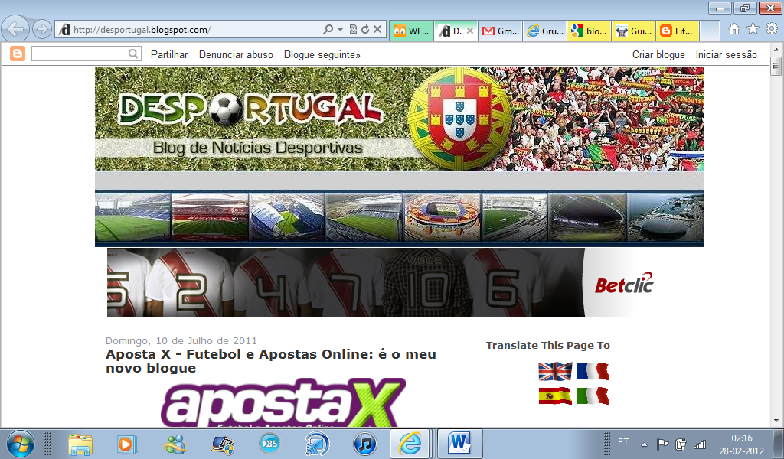
Task: Click the PT language indicator
Action: [623, 442]
